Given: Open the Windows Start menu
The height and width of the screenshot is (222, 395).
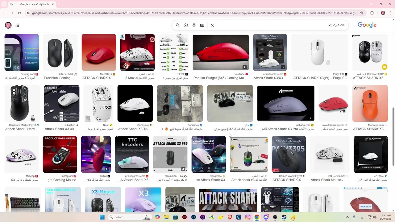Looking at the screenshot, I should pos(102,217).
